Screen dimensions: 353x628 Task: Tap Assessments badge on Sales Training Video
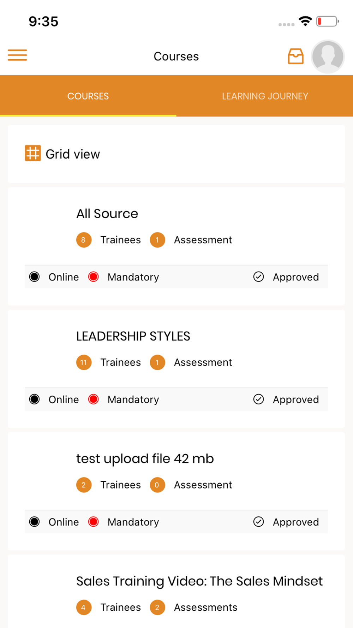pyautogui.click(x=157, y=608)
